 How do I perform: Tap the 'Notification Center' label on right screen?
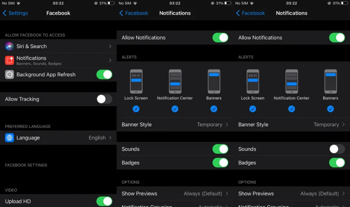291,98
